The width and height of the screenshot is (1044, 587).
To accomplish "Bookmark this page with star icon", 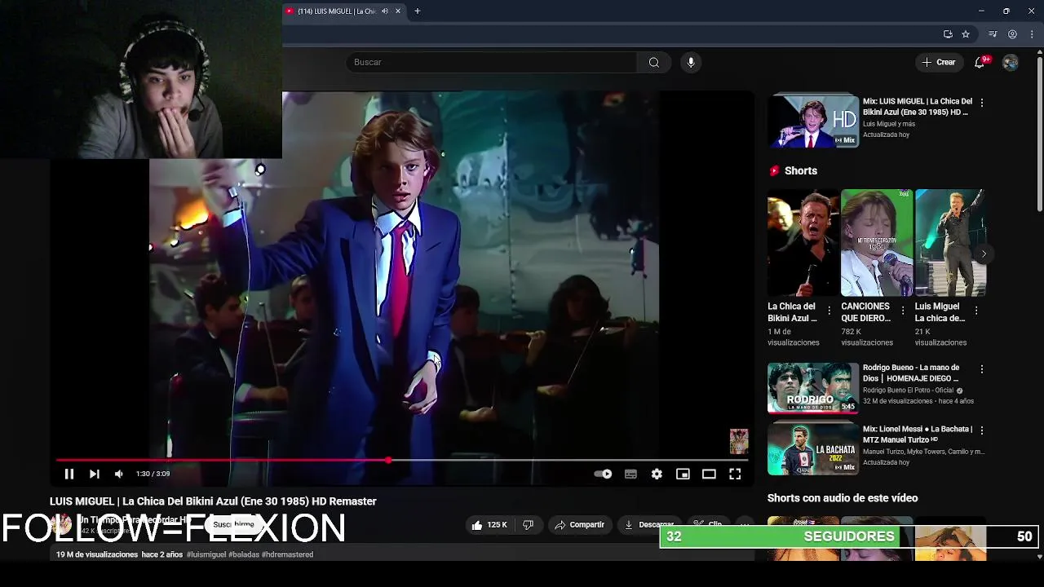I will click(x=966, y=34).
